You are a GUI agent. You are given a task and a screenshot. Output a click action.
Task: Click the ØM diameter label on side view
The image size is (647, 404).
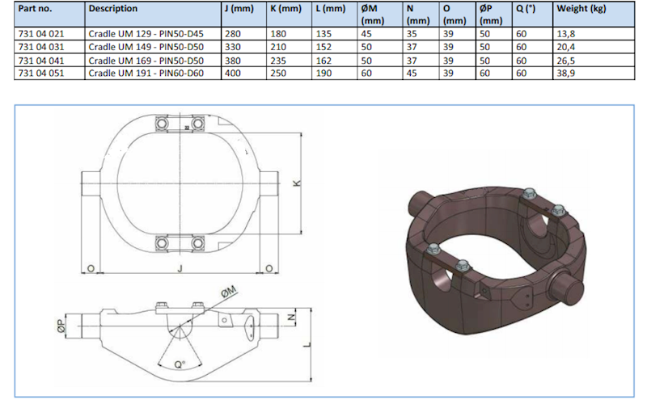tap(229, 292)
